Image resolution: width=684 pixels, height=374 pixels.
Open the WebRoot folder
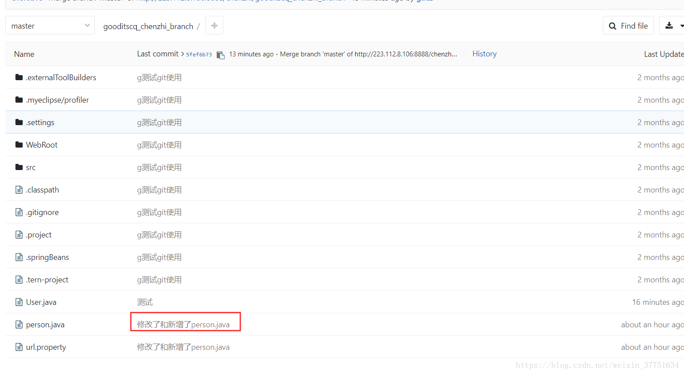[x=42, y=145]
